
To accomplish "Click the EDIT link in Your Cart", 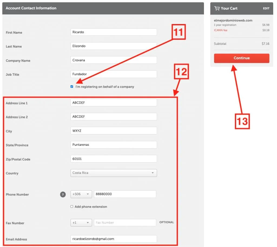I will (x=266, y=8).
